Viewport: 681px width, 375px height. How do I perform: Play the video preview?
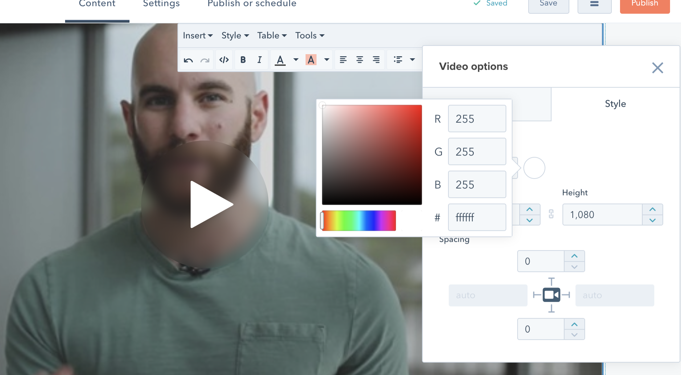205,205
